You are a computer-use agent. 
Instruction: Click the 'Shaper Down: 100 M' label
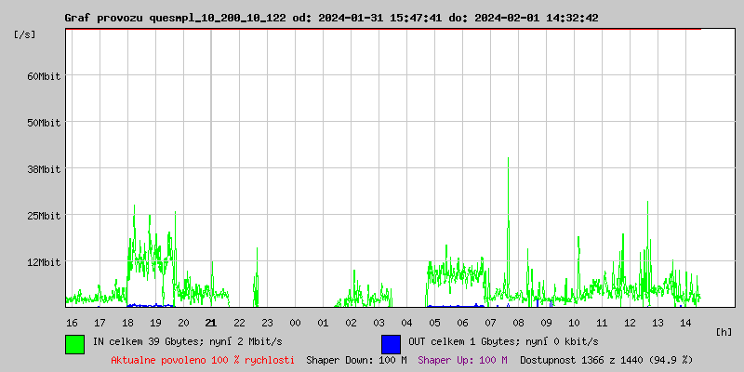click(356, 359)
